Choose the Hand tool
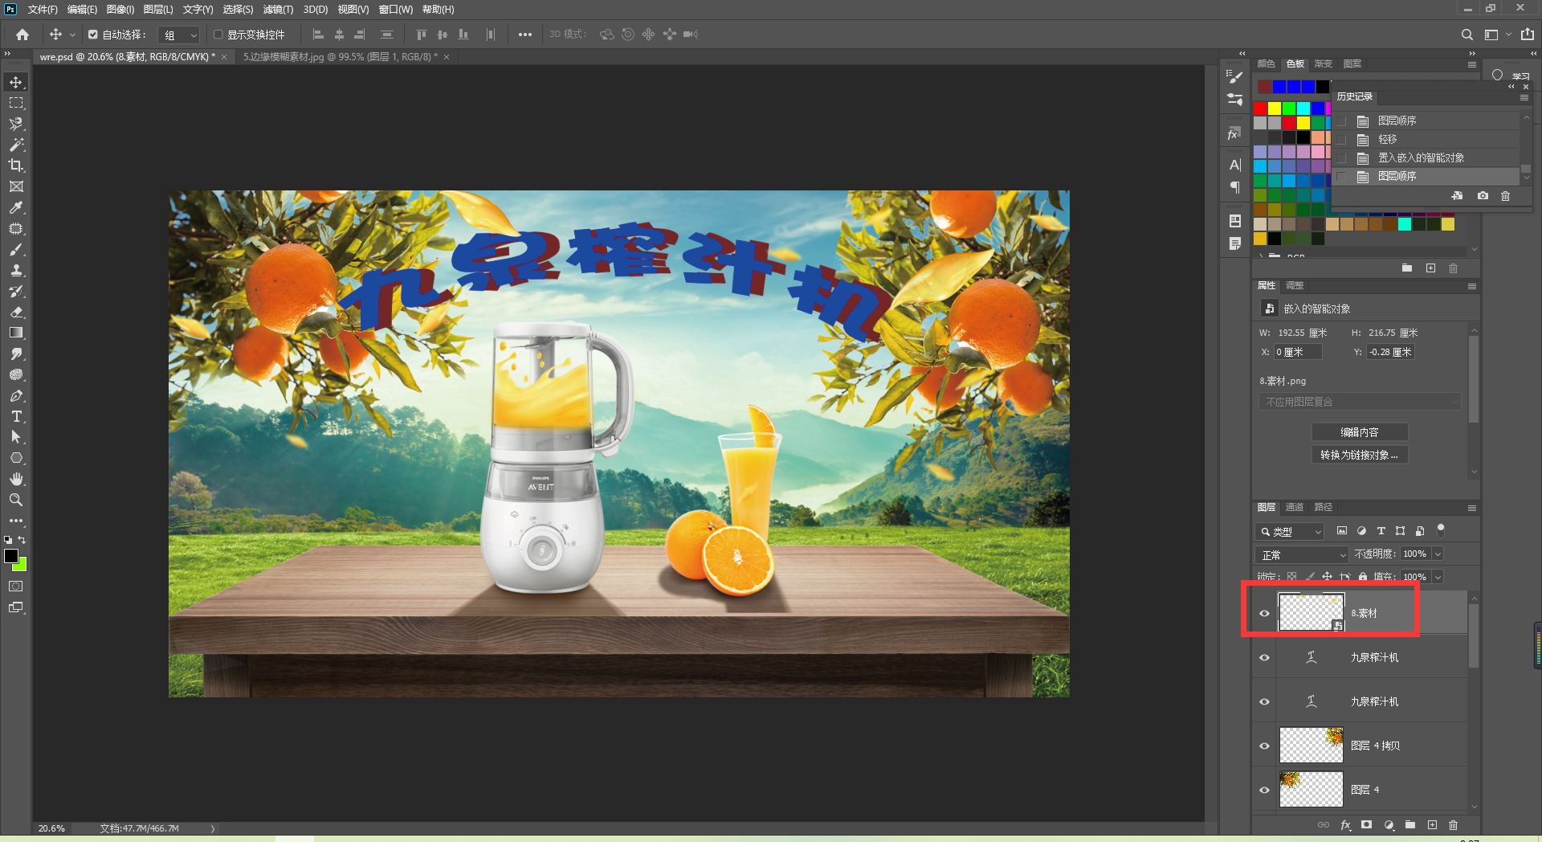The width and height of the screenshot is (1542, 842). (16, 479)
